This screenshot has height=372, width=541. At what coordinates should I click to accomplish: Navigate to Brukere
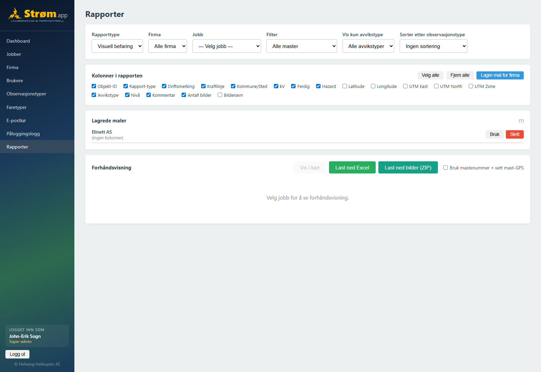37,80
